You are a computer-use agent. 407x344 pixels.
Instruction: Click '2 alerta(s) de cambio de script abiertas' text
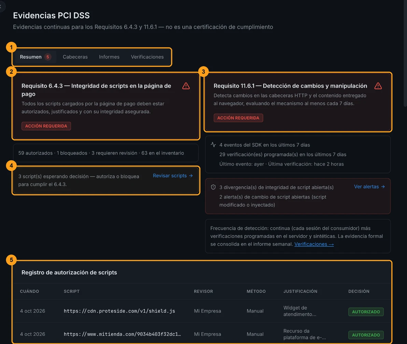point(272,201)
